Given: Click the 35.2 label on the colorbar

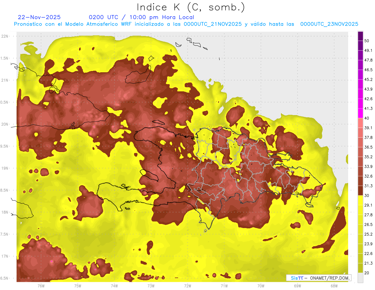Looking at the screenshot, I should pos(368,157).
